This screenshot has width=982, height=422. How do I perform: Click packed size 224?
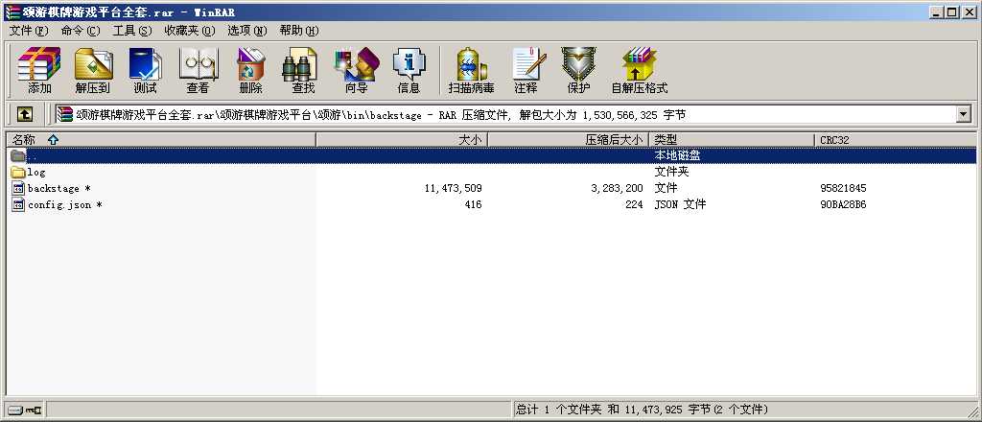(634, 204)
